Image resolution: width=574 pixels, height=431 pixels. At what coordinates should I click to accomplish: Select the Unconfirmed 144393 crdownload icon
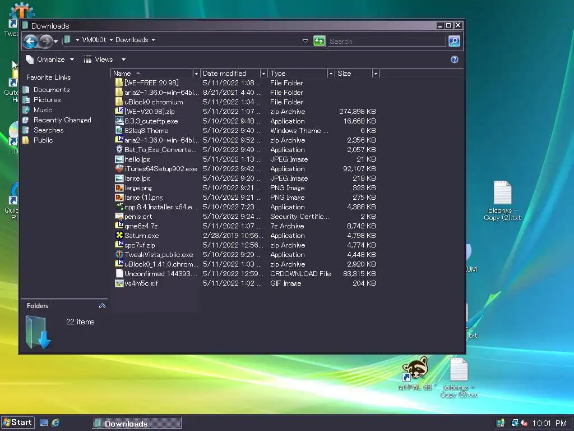pyautogui.click(x=119, y=273)
